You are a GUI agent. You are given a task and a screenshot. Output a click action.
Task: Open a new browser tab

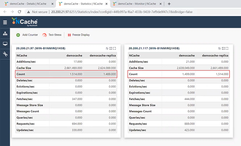coord(169,4)
